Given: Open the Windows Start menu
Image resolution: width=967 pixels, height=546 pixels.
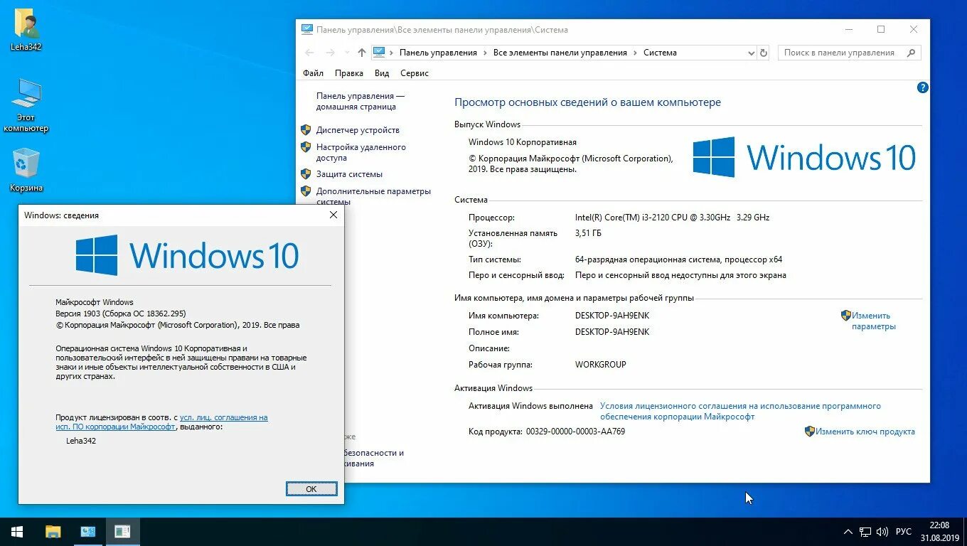Looking at the screenshot, I should coord(17,532).
